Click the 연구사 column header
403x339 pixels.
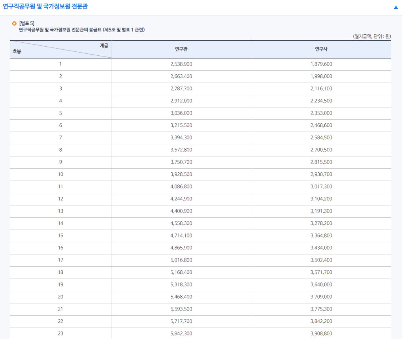click(321, 49)
